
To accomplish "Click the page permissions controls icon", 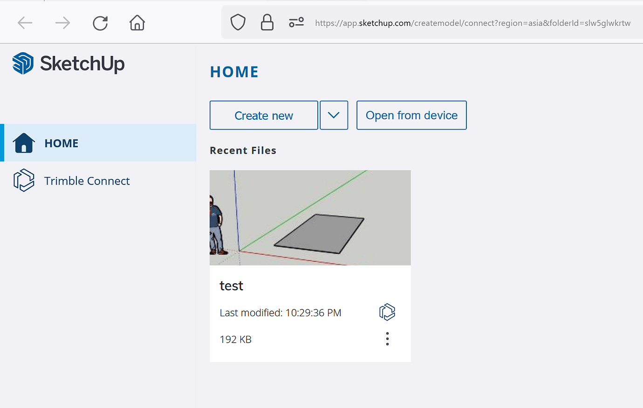I will point(296,22).
